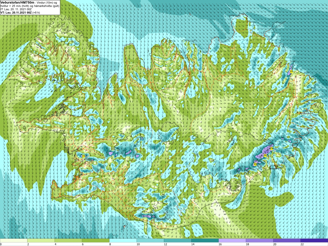The width and height of the screenshot is (328, 246).
Task: Click the legend scale value 6
Action: [83, 244]
